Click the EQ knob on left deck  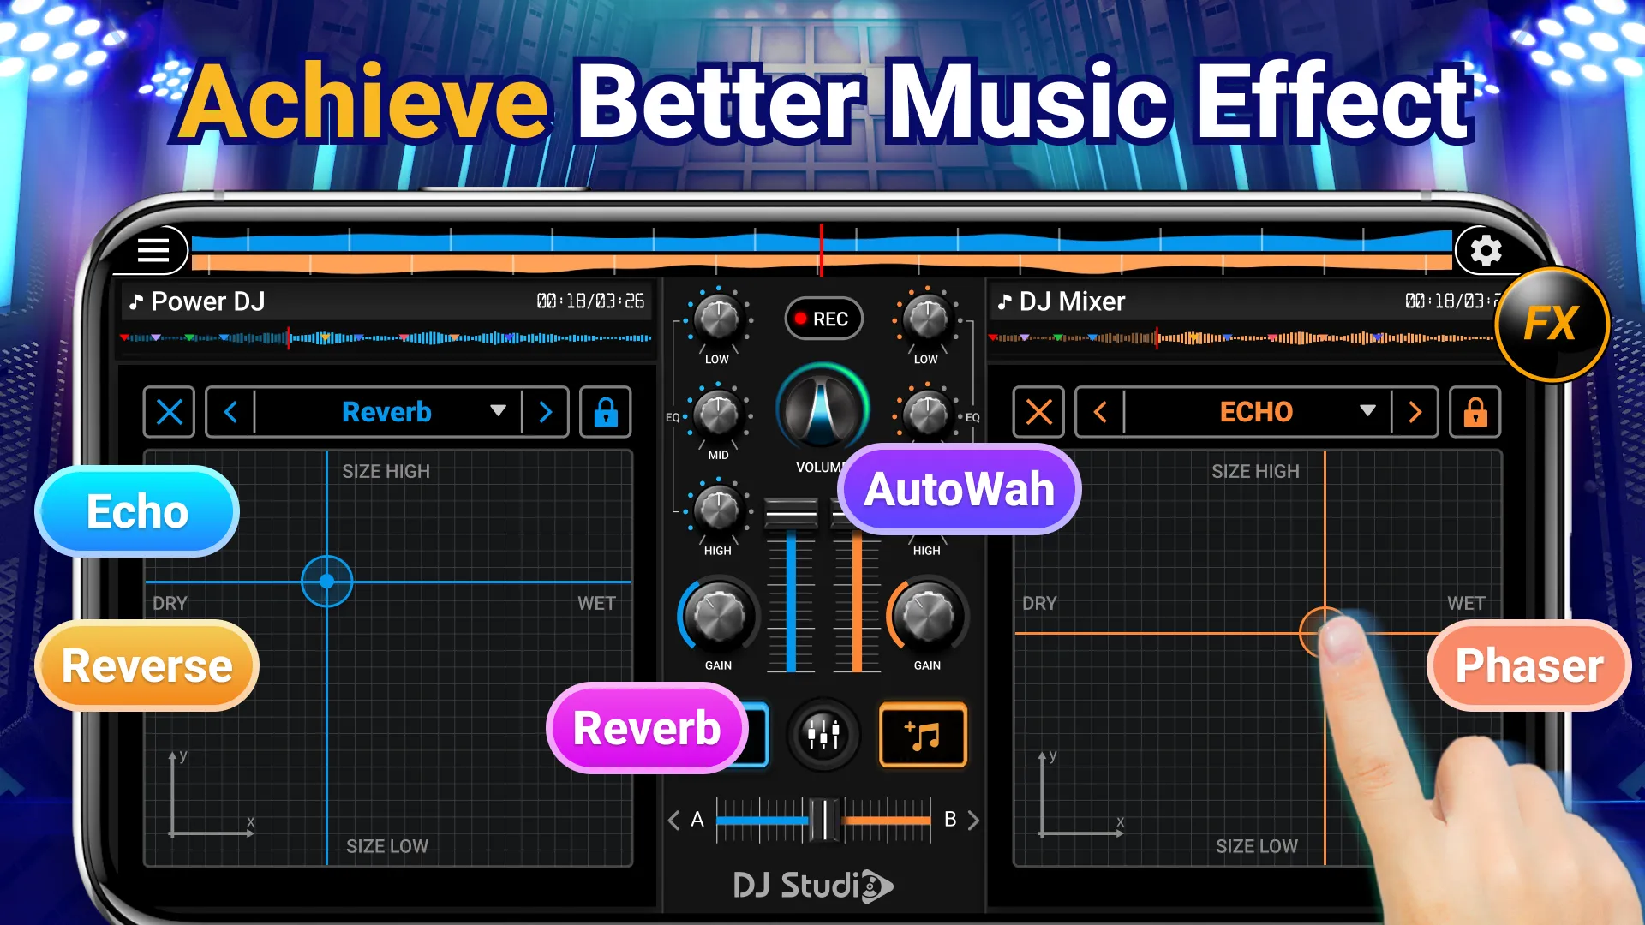click(717, 418)
